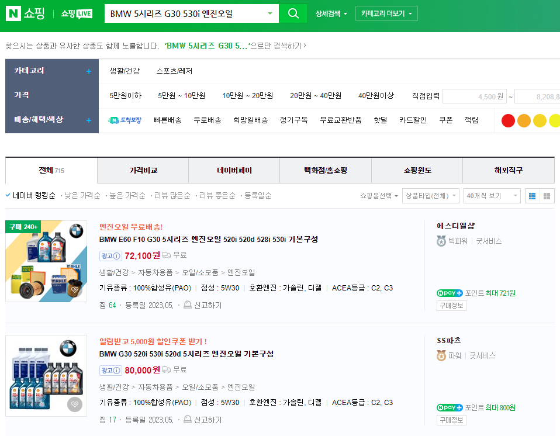Click the green search magnifier button
This screenshot has height=436, width=560.
click(x=293, y=13)
